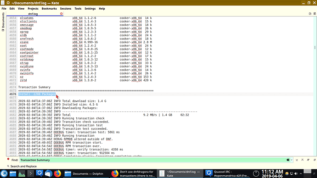Open the system monitor panel icon

[x=22, y=173]
